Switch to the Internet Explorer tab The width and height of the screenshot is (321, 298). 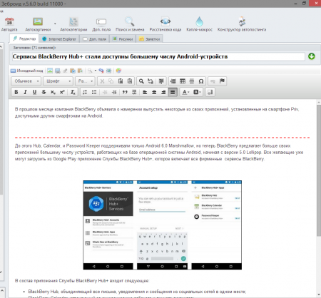(59, 39)
